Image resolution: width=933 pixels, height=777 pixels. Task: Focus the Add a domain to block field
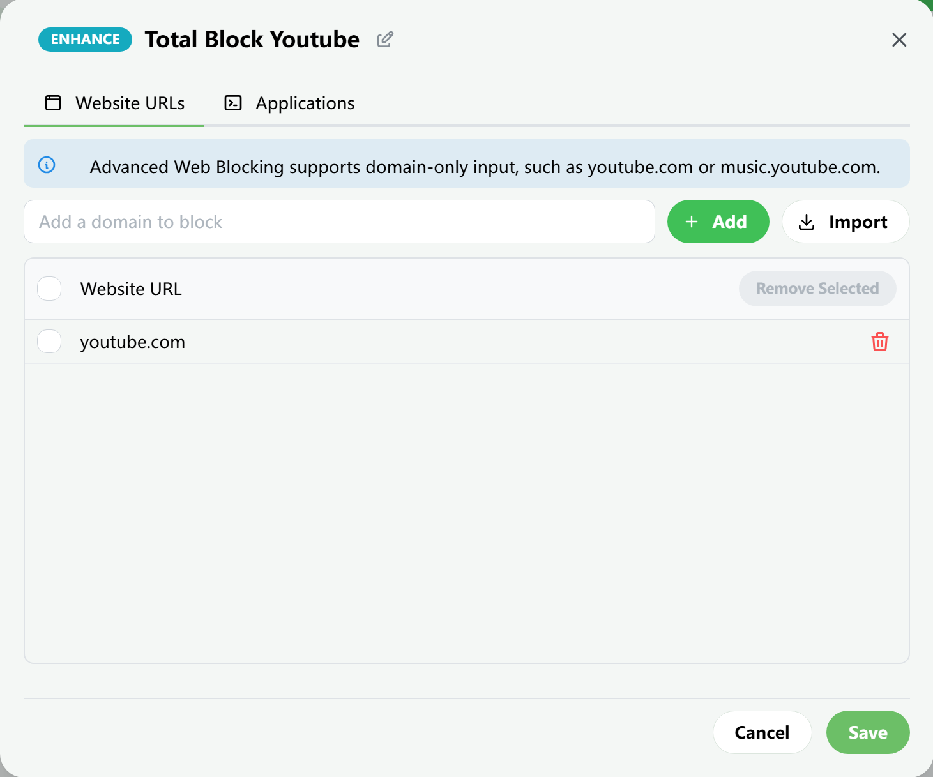coord(339,222)
